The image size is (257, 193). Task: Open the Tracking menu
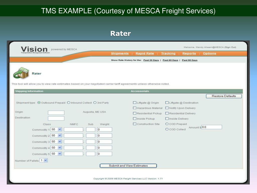click(168, 54)
